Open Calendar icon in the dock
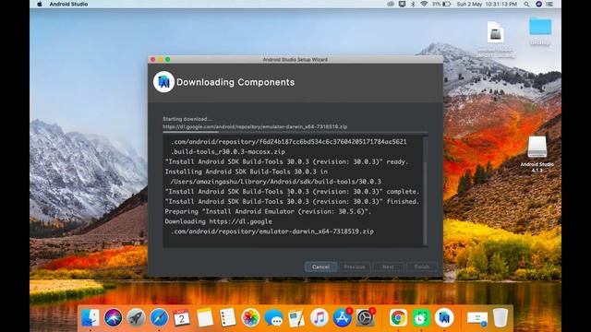Viewport: 591px width, 332px height. 182,318
